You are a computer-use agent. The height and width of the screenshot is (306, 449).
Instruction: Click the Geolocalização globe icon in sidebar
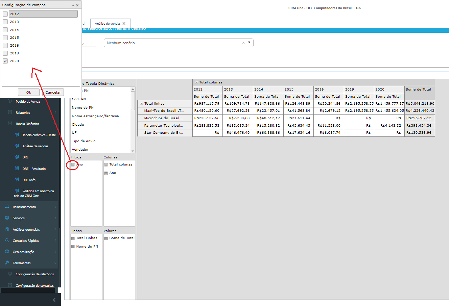[x=7, y=252]
